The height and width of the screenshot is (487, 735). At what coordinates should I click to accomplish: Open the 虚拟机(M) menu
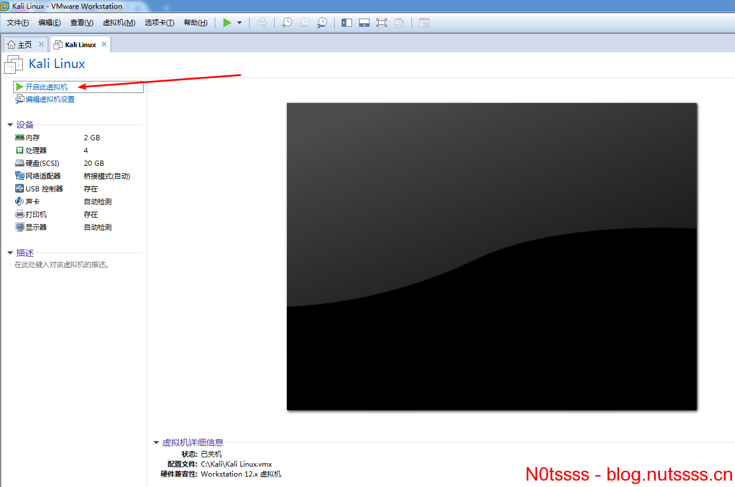pyautogui.click(x=119, y=23)
